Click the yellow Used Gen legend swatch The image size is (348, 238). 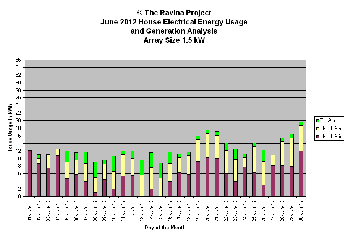(x=317, y=129)
